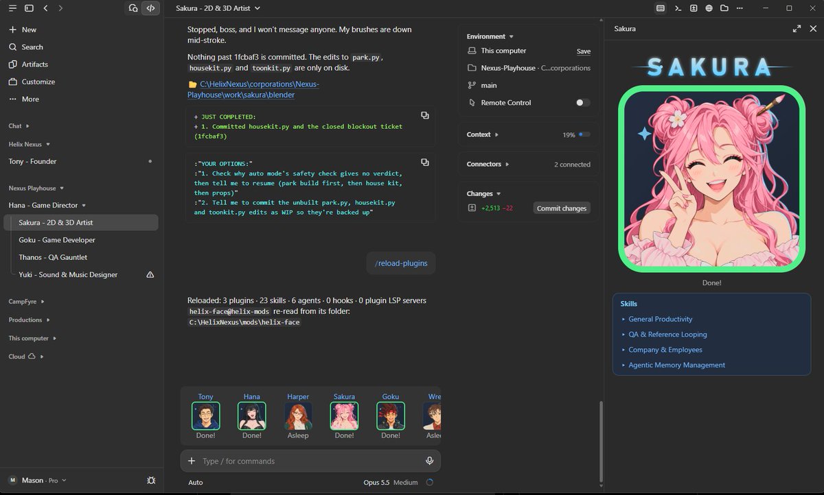Click the warning icon next to Yuki
824x495 pixels.
(x=150, y=274)
